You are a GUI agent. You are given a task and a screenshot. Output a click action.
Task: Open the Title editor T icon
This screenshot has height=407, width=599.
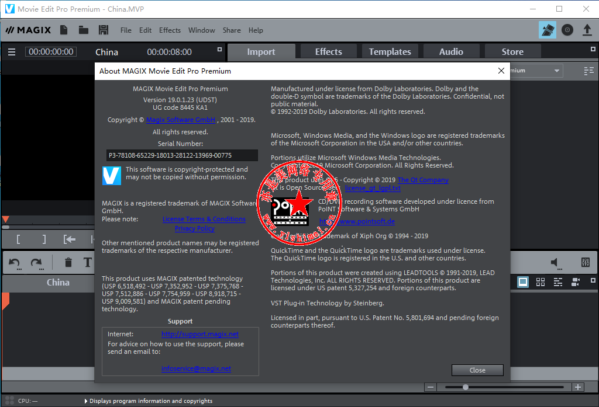[x=88, y=262]
